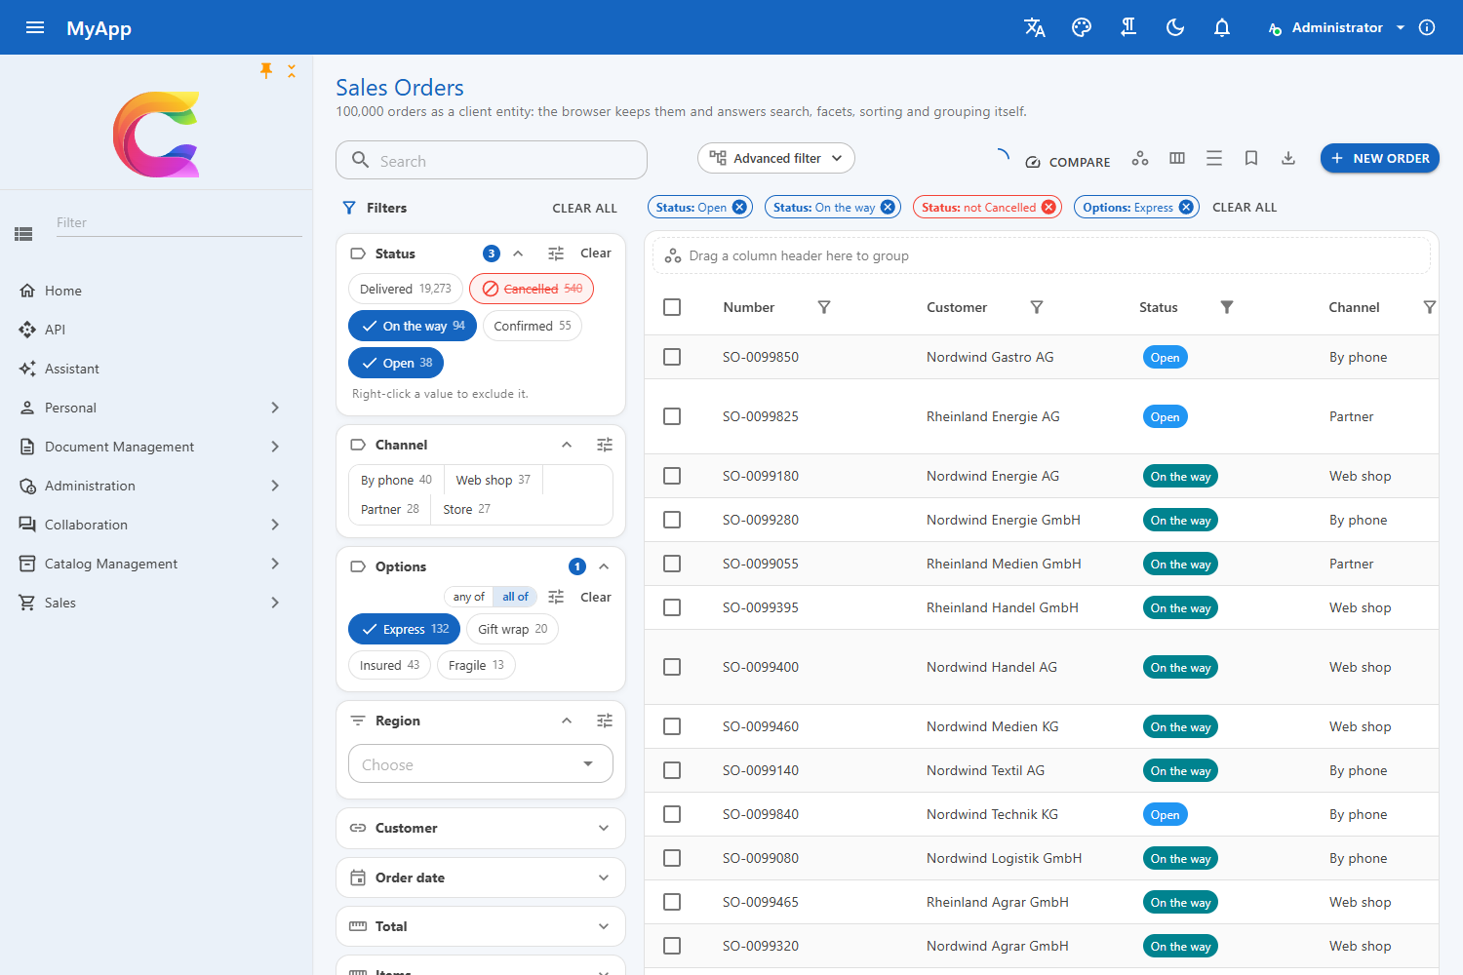Click the COMPARE button
1463x975 pixels.
[x=1068, y=162]
